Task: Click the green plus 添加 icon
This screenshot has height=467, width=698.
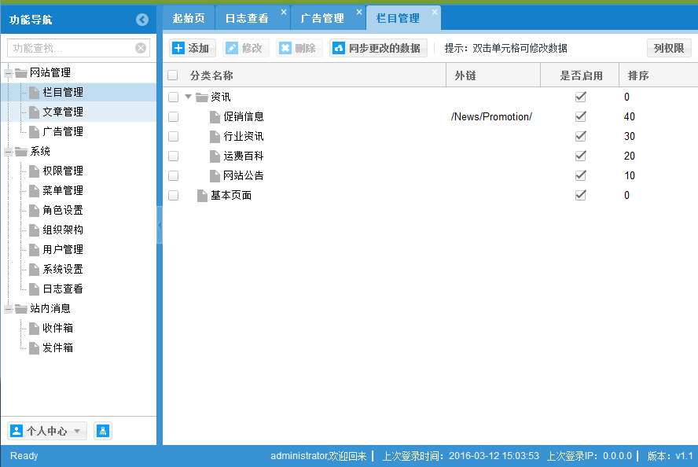Action: tap(179, 48)
